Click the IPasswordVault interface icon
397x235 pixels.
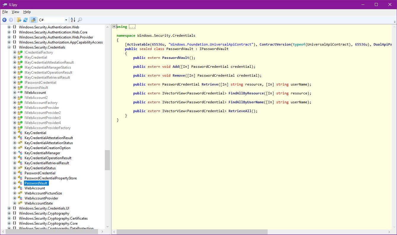(x=20, y=88)
